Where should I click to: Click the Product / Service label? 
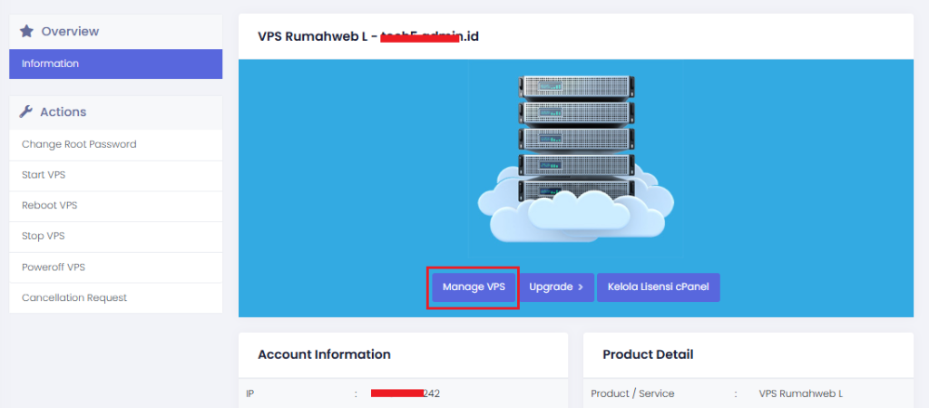pos(632,393)
